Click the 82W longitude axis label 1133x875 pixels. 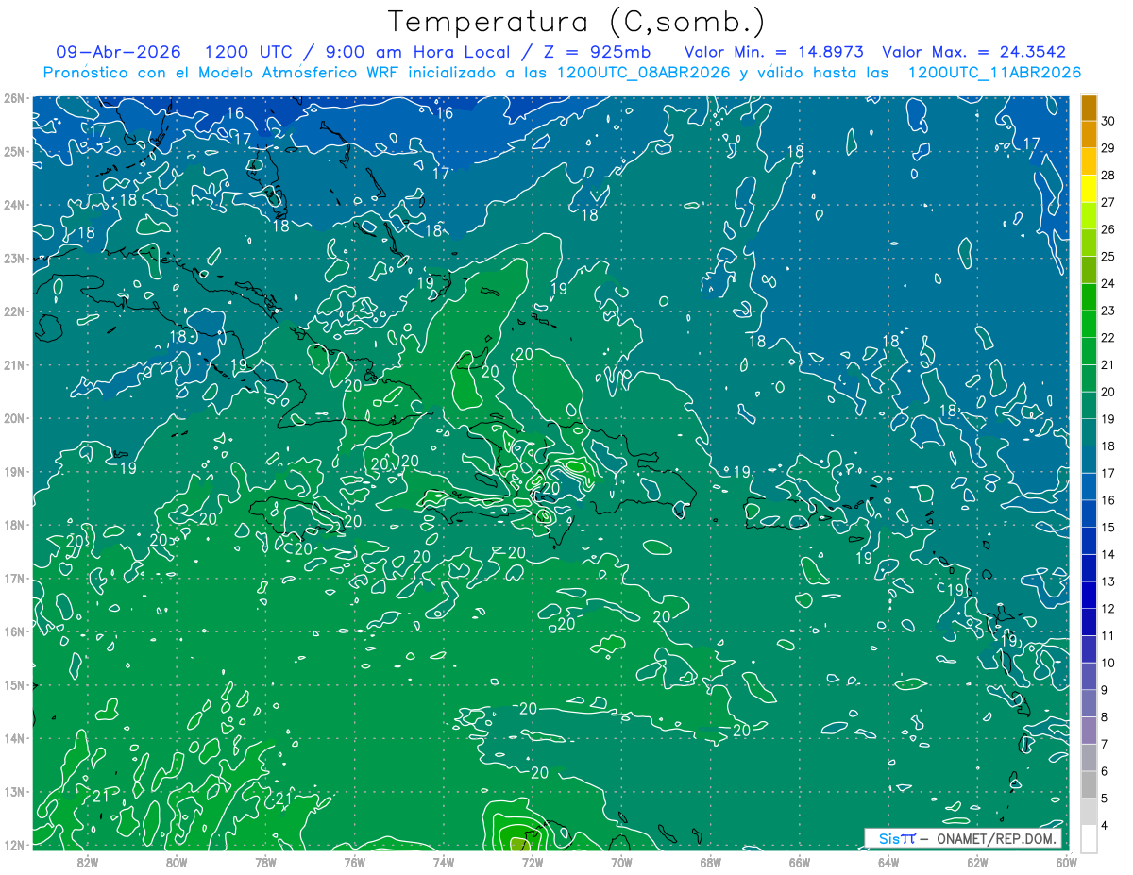tap(88, 861)
